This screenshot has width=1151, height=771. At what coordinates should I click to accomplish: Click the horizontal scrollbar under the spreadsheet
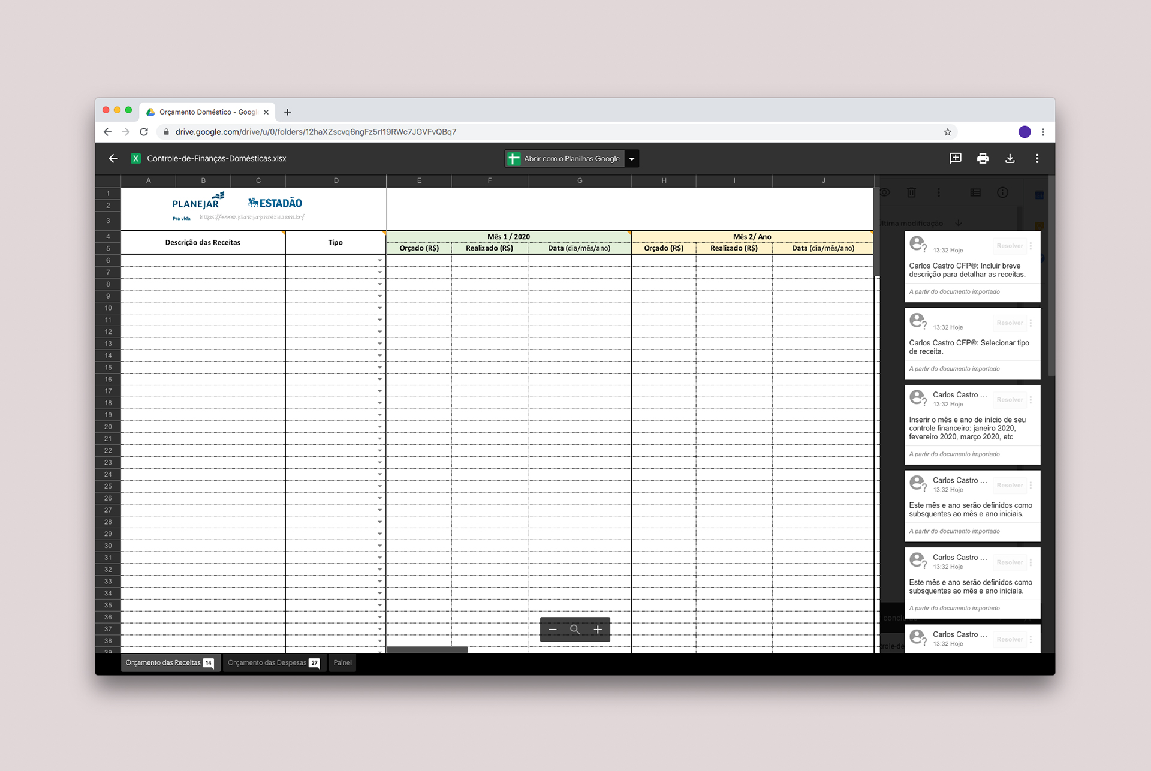[427, 650]
